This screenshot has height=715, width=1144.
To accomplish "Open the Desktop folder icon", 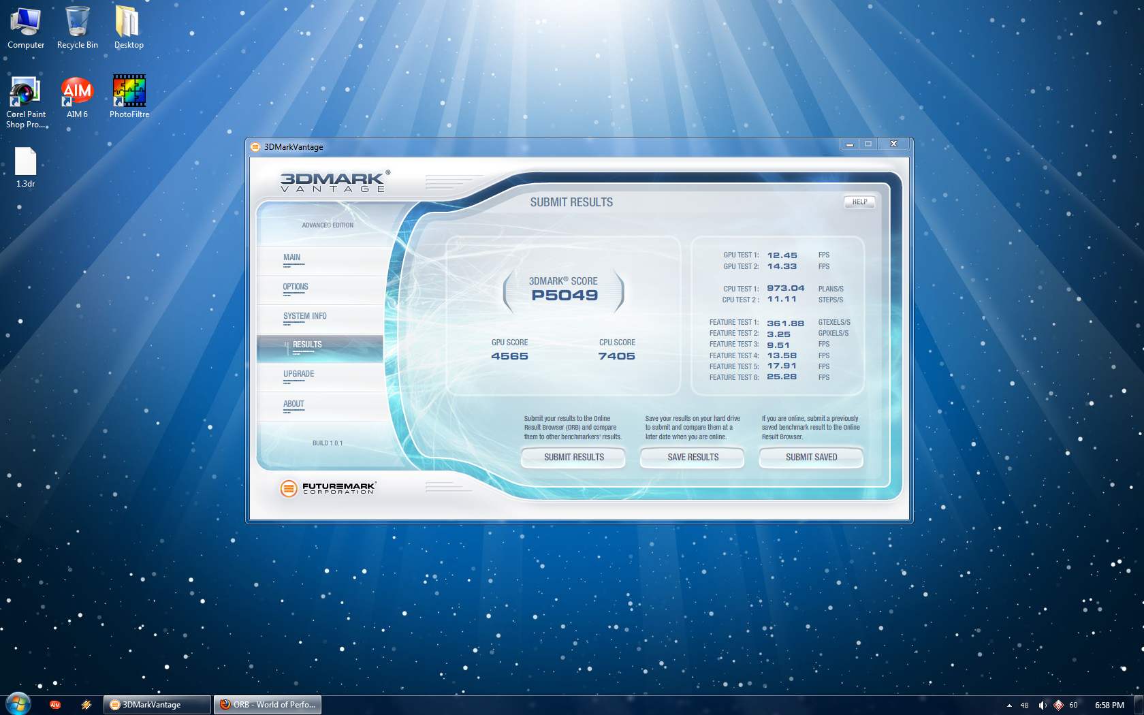I will pyautogui.click(x=129, y=28).
